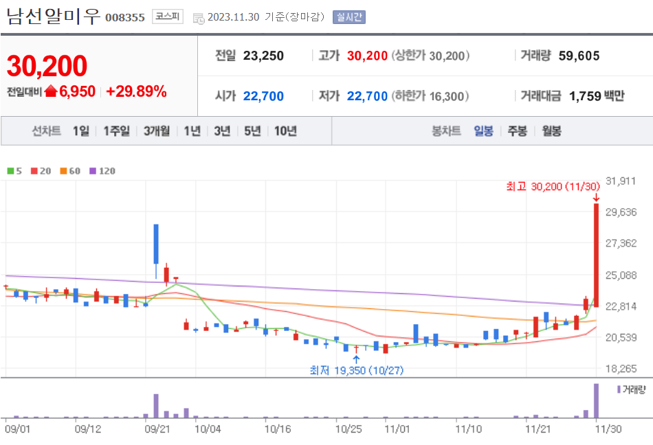Click the 10/04 date axis label
653x445 pixels.
pyautogui.click(x=208, y=429)
